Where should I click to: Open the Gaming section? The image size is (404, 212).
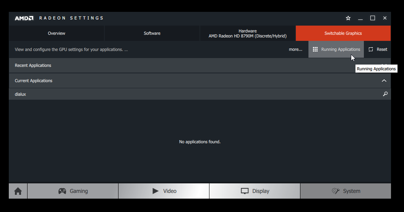[73, 191]
